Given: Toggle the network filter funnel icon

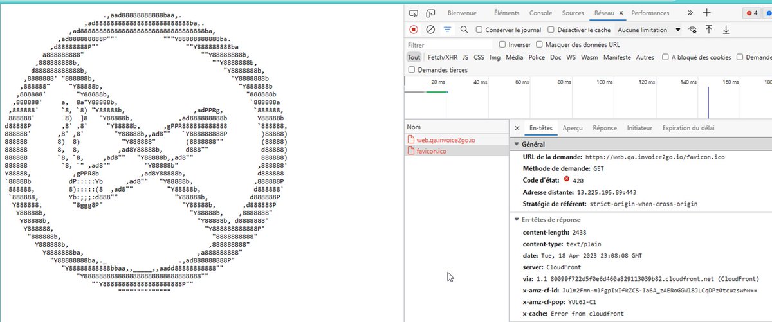Looking at the screenshot, I should tap(447, 30).
